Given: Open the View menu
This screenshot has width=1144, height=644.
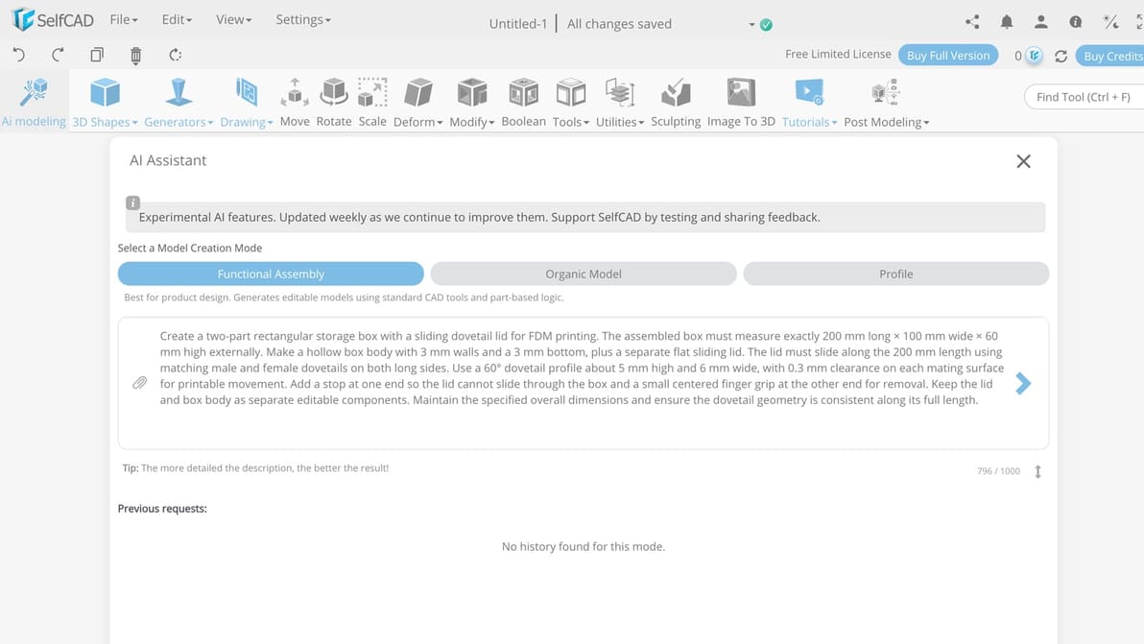Looking at the screenshot, I should tap(233, 20).
